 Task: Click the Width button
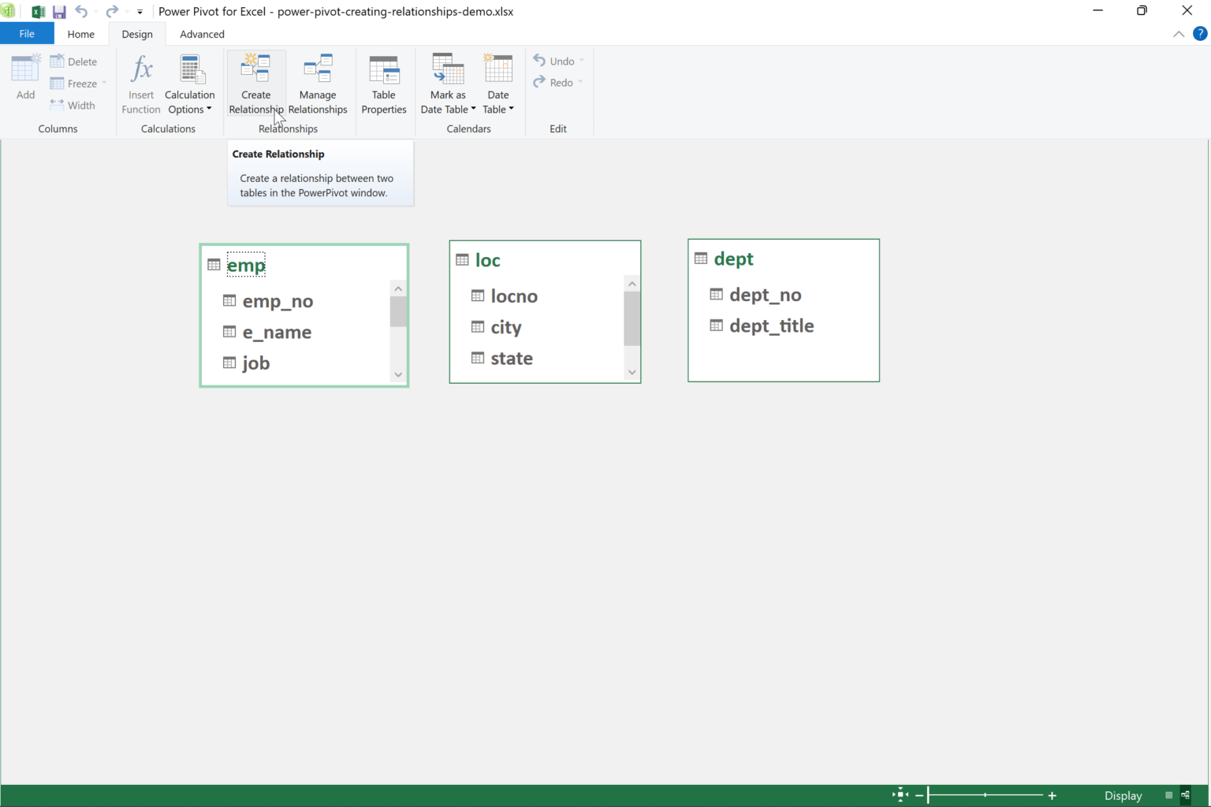(80, 105)
